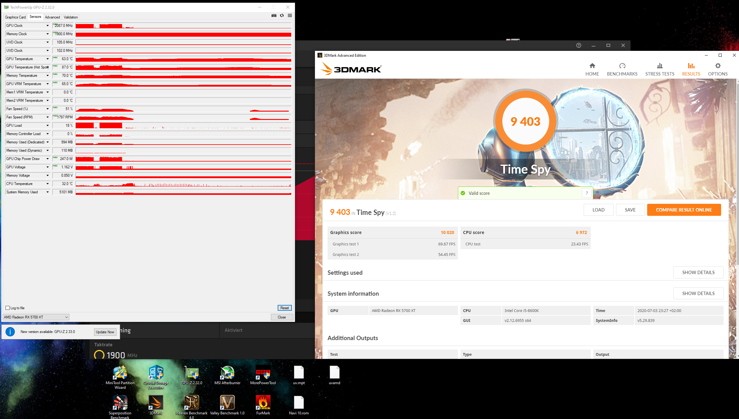Click the GPU-Z screenshot camera icon
Viewport: 739px width, 419px height.
pyautogui.click(x=274, y=16)
